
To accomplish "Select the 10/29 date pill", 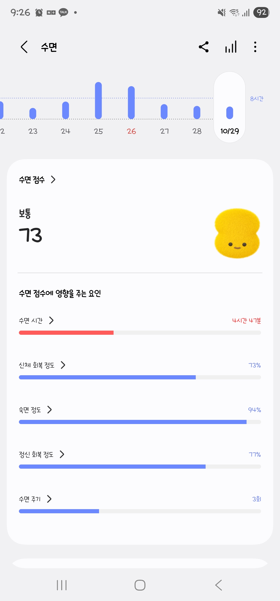I will pos(230,131).
